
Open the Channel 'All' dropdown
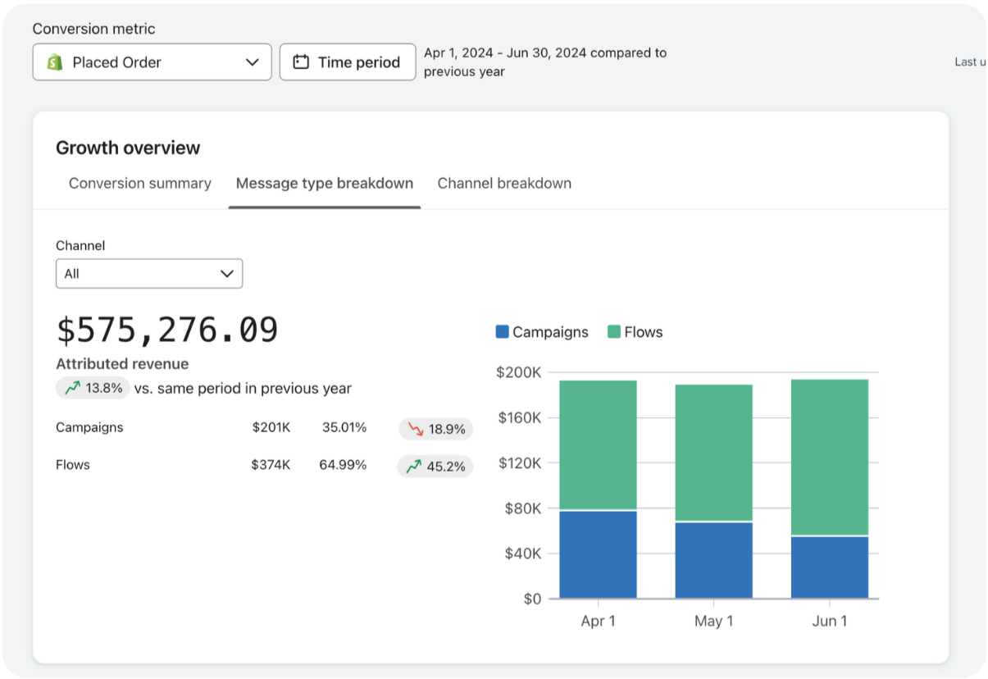coord(149,274)
